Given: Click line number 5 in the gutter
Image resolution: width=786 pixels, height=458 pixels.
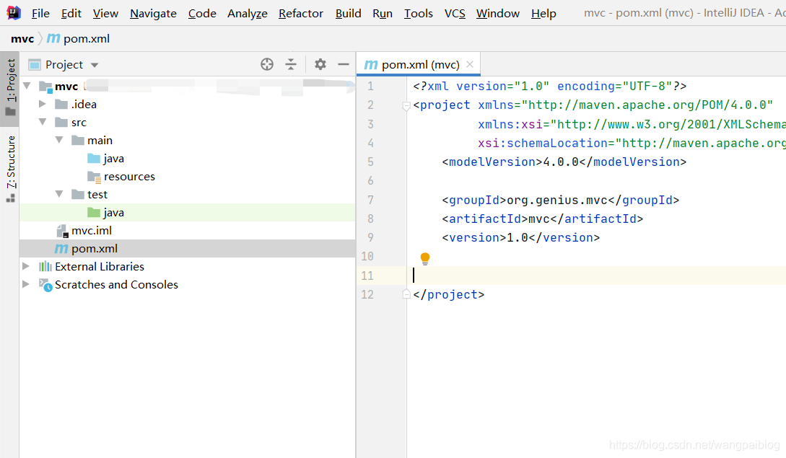Looking at the screenshot, I should pyautogui.click(x=370, y=162).
